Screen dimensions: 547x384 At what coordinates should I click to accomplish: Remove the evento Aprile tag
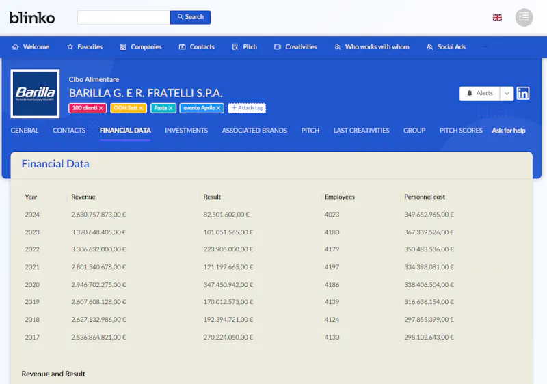point(218,109)
